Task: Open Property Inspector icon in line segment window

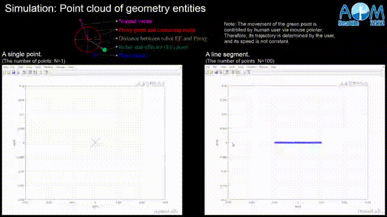Action: (x=249, y=72)
